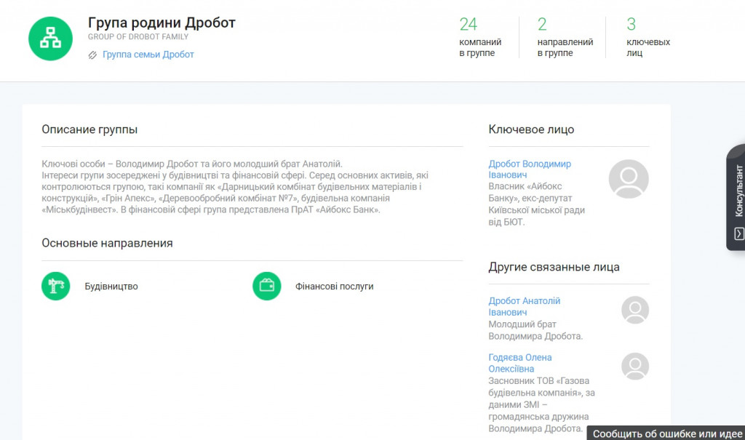Screen dimensions: 745x440
Task: Click the Група родини Дробот heading
Action: [x=162, y=23]
